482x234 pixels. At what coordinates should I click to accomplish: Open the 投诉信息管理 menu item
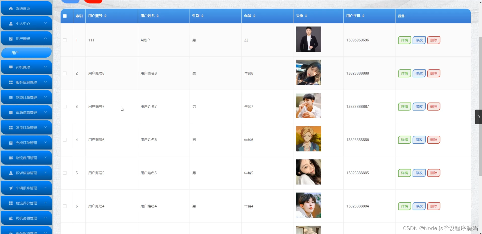pyautogui.click(x=26, y=173)
